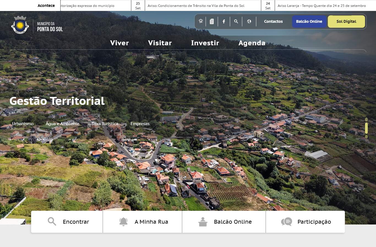Open the Investir main menu

[x=205, y=43]
